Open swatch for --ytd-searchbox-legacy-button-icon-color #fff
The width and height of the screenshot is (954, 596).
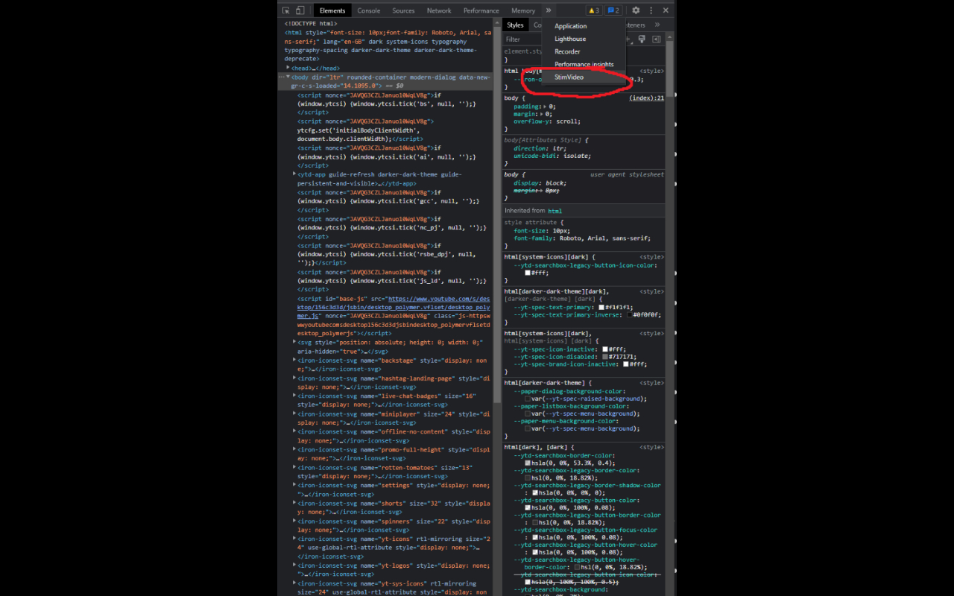[528, 273]
